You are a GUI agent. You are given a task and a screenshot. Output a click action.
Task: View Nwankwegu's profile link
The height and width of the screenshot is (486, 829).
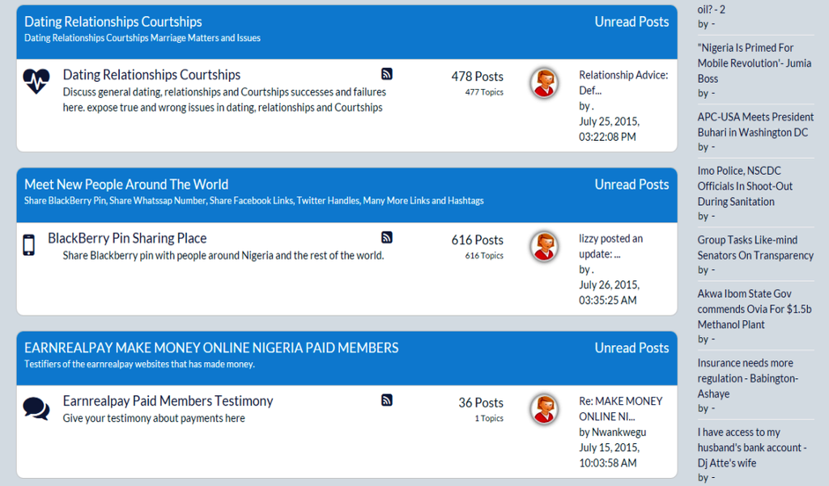619,432
